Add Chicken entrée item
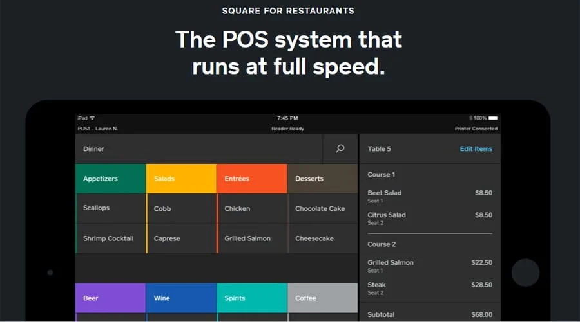 pos(252,208)
